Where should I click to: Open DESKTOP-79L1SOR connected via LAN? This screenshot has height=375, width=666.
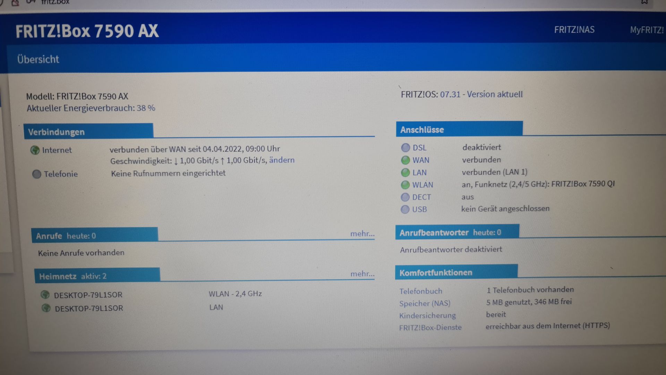pos(89,308)
